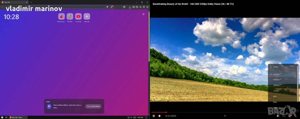300x119 pixels.
Task: Open the taskbar network icon
Action: click(x=129, y=118)
